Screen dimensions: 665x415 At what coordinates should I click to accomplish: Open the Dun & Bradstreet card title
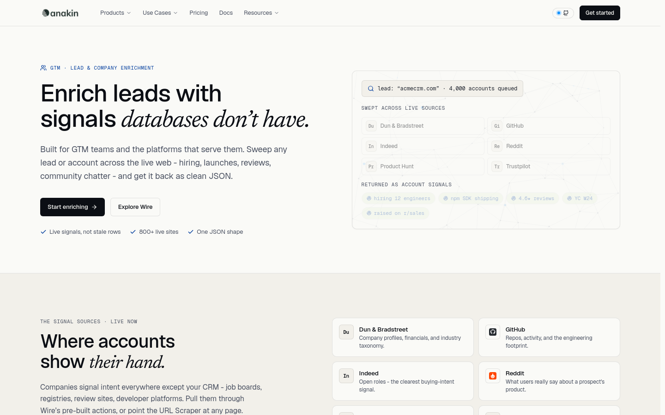[383, 330]
